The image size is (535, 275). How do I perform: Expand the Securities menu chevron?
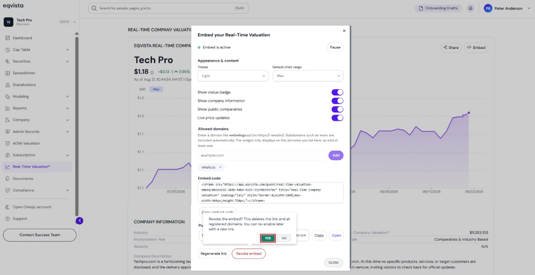(x=67, y=61)
